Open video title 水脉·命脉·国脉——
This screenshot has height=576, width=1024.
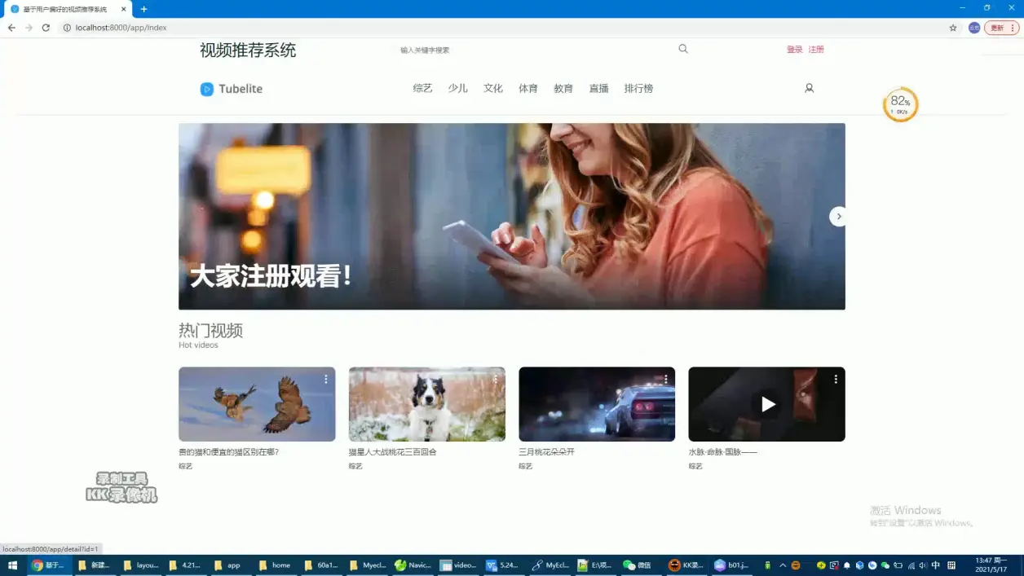(722, 451)
